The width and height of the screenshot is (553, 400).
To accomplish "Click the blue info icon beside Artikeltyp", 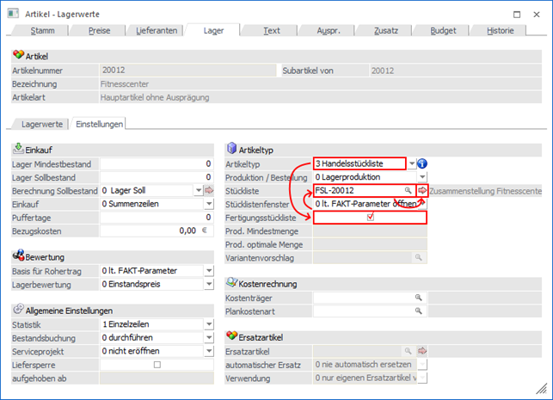I will 422,163.
